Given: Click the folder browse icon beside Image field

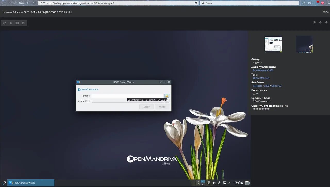Looking at the screenshot, I should 167,96.
